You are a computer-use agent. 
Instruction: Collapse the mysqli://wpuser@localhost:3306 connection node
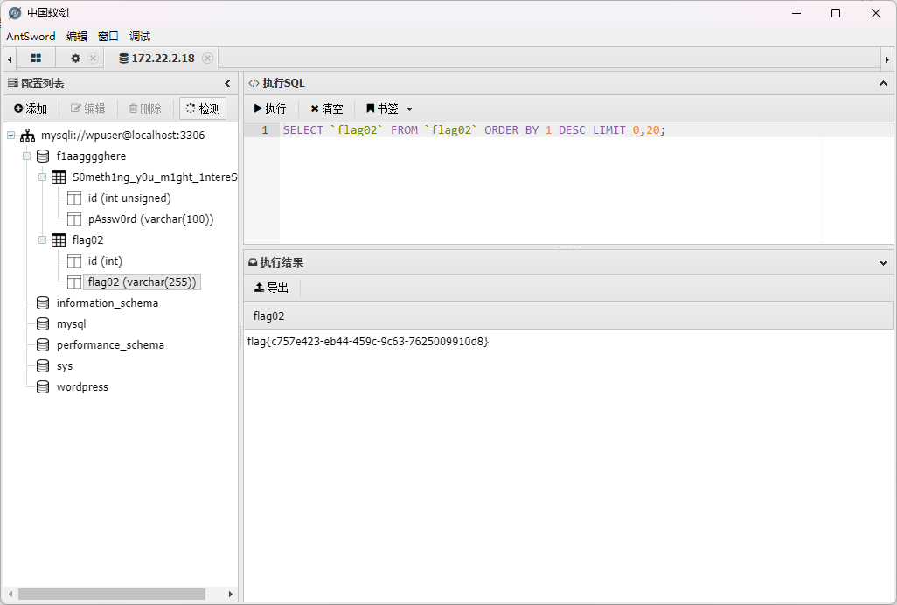pos(10,136)
